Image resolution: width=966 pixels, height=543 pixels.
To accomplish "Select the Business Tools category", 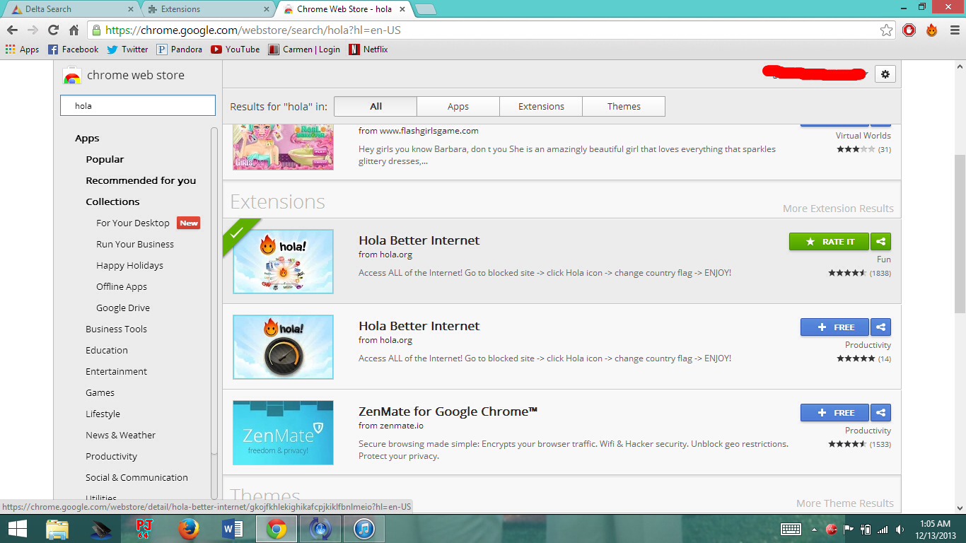I will [116, 329].
